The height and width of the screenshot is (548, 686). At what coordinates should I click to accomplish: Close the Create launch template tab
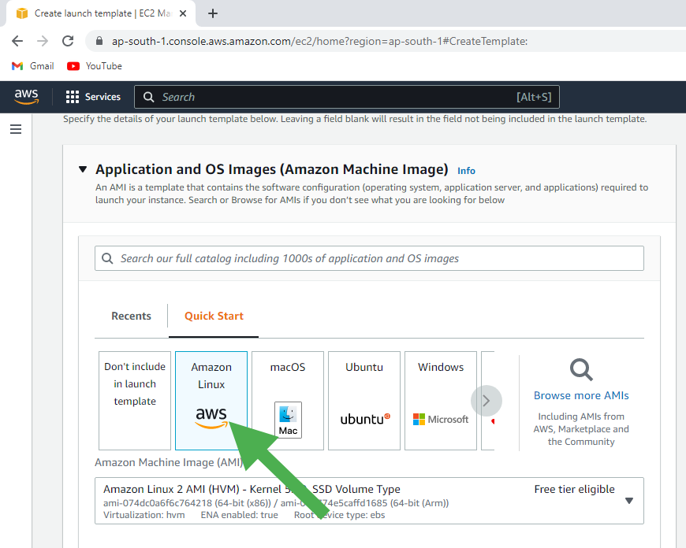[183, 13]
